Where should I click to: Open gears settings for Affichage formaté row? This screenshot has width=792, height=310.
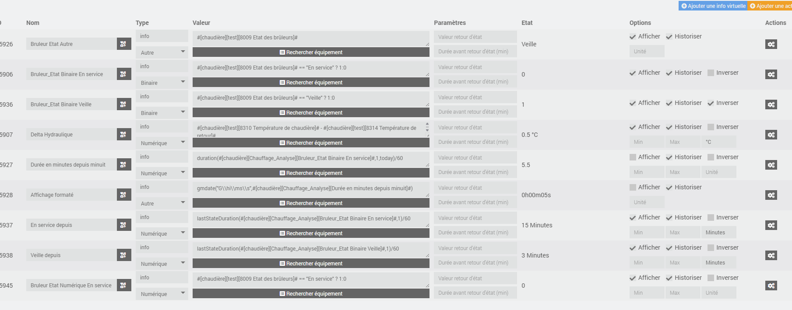coord(771,195)
